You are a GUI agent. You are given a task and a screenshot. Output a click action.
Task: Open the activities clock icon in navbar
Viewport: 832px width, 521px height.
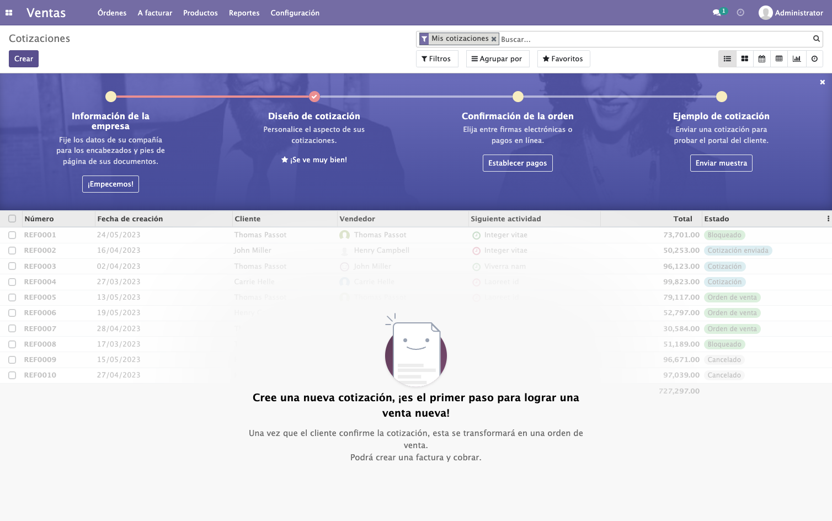pos(740,13)
